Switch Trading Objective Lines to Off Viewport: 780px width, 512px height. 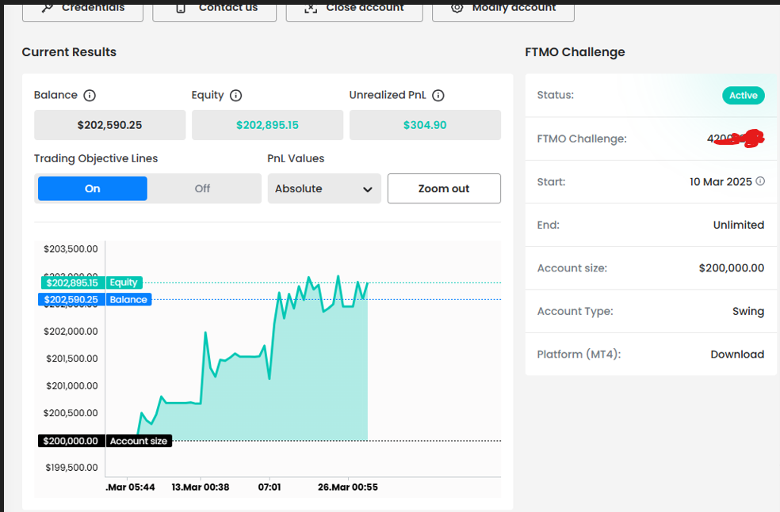203,188
